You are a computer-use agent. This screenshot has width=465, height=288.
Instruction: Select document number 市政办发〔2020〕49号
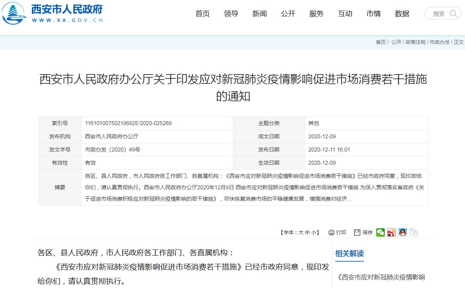(113, 150)
